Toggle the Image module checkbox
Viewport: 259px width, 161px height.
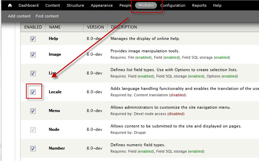(x=33, y=55)
